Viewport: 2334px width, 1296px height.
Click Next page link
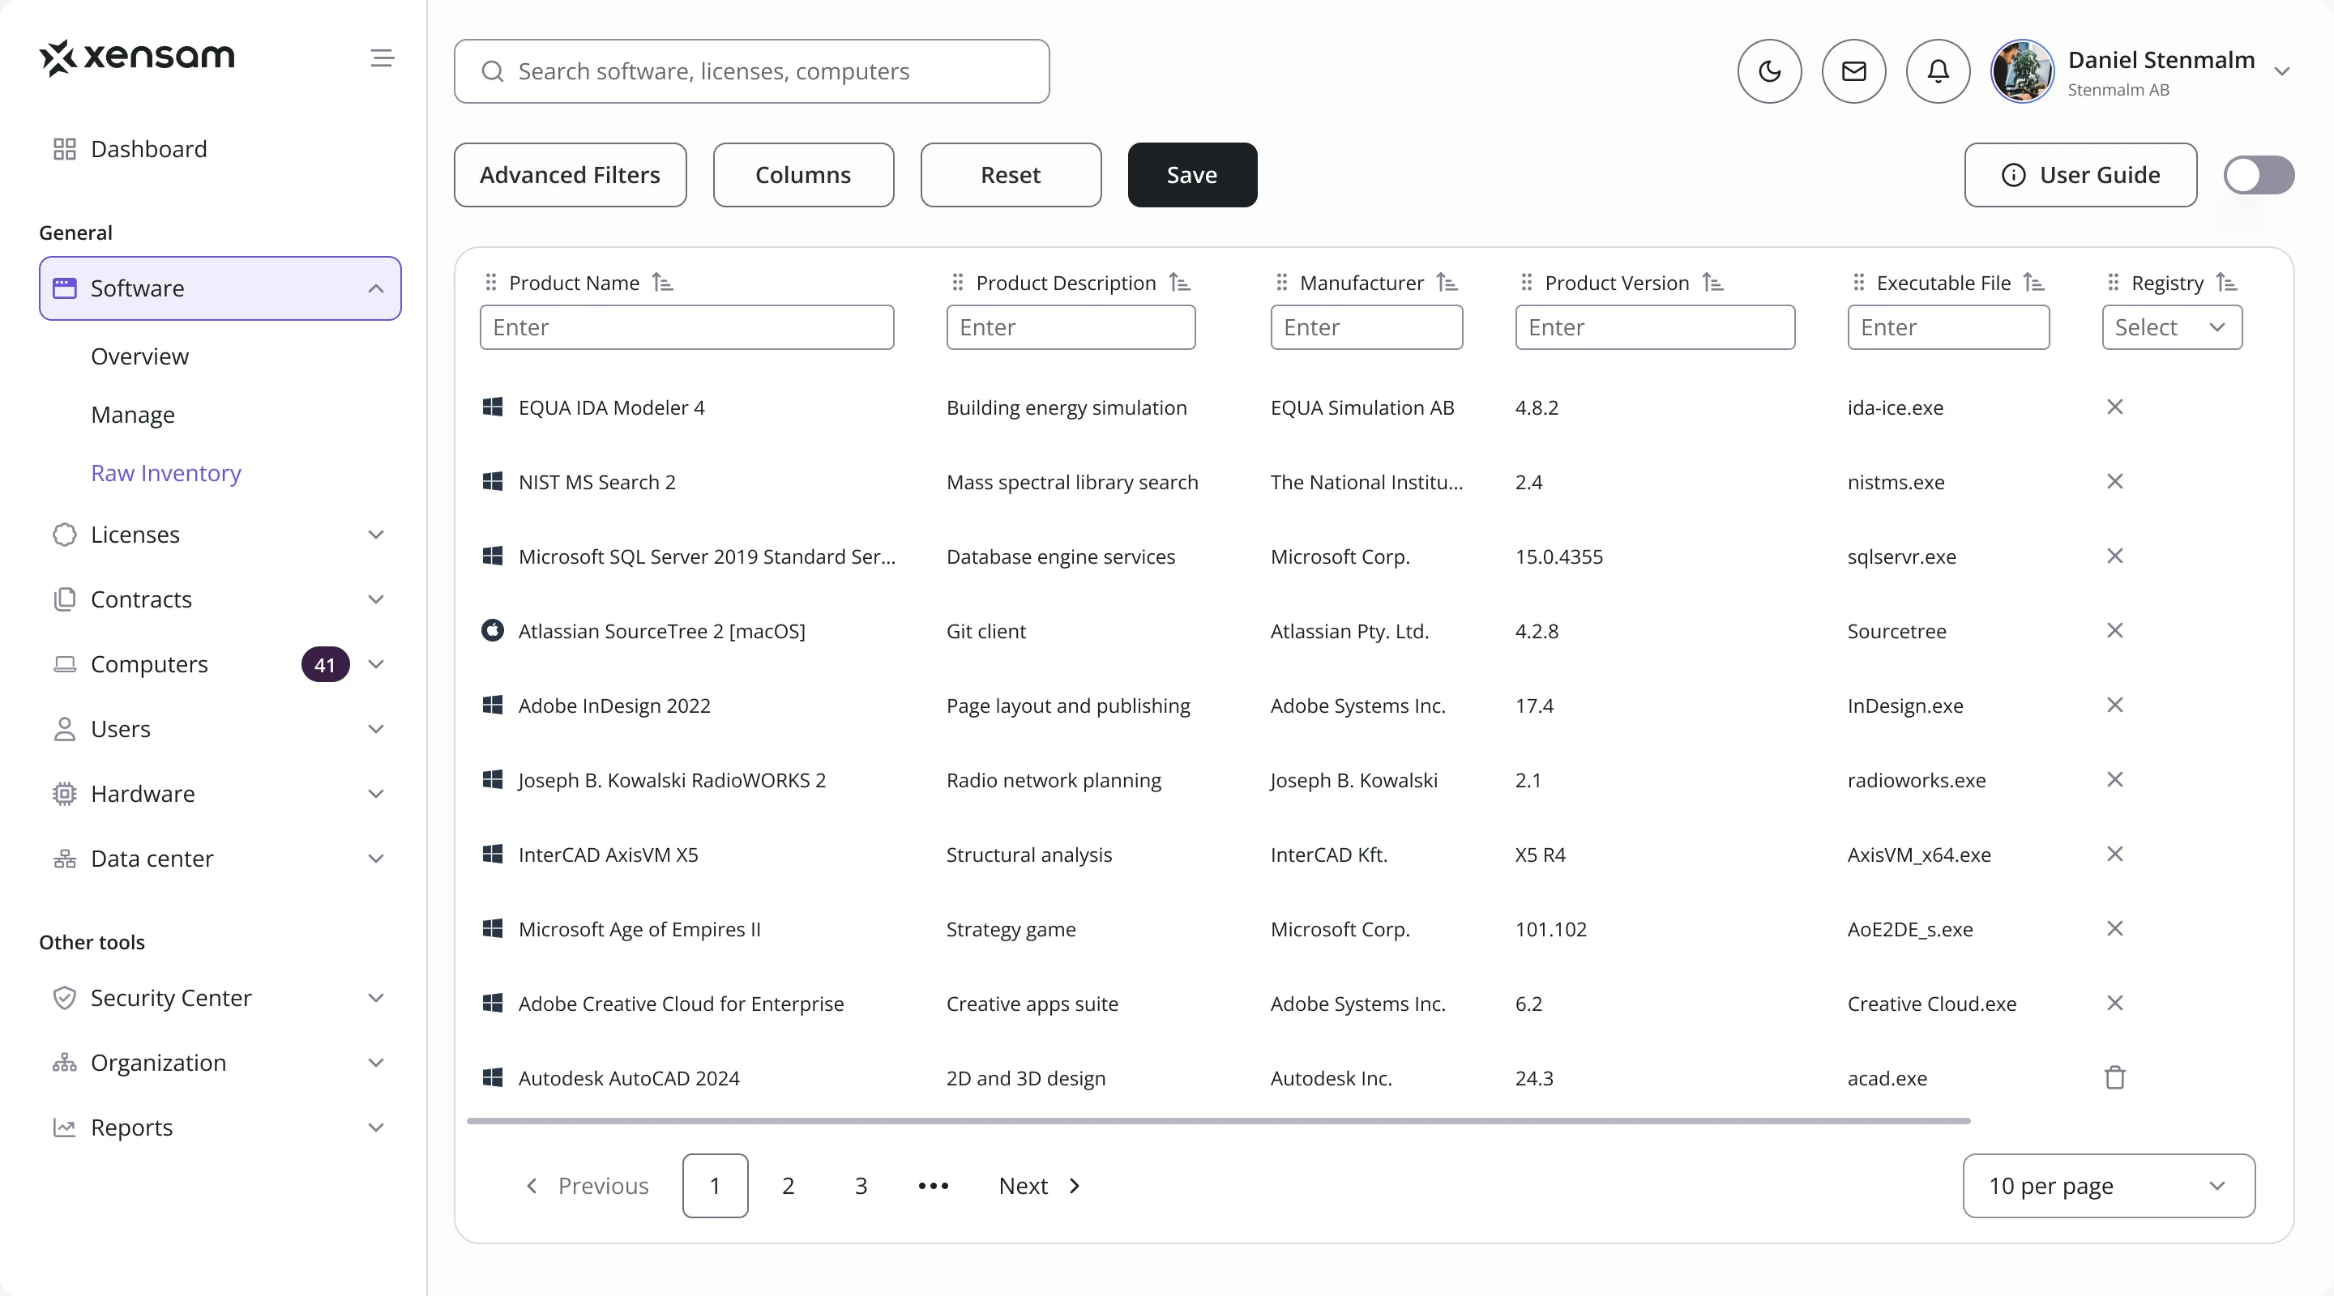pos(1039,1184)
